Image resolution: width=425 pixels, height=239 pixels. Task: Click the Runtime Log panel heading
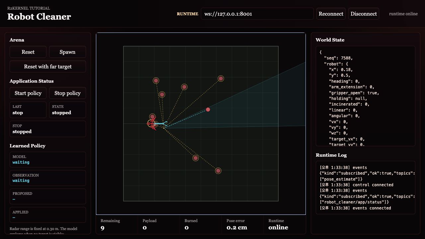[331, 155]
